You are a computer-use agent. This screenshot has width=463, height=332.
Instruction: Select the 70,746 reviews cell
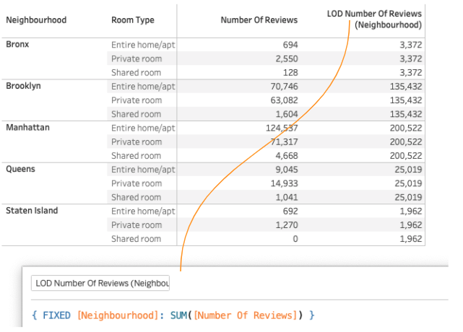click(282, 87)
